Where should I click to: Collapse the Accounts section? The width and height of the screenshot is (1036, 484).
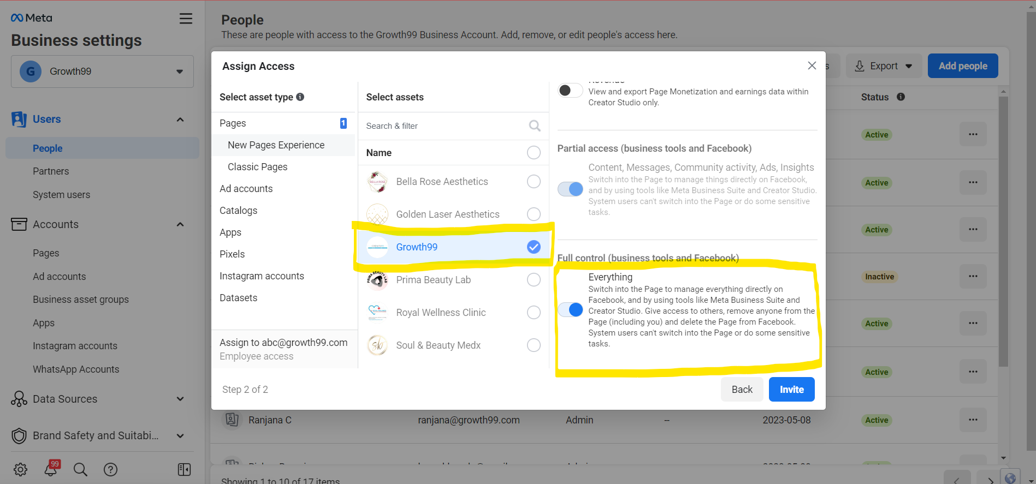[180, 224]
